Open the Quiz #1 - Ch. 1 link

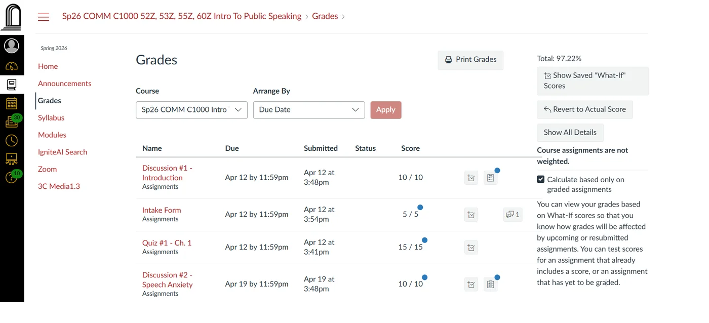pos(167,243)
